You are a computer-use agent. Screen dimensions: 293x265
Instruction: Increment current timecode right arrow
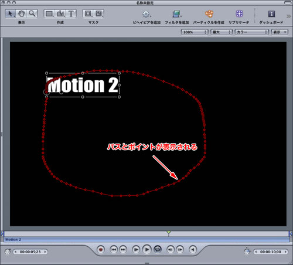[x=45, y=252]
